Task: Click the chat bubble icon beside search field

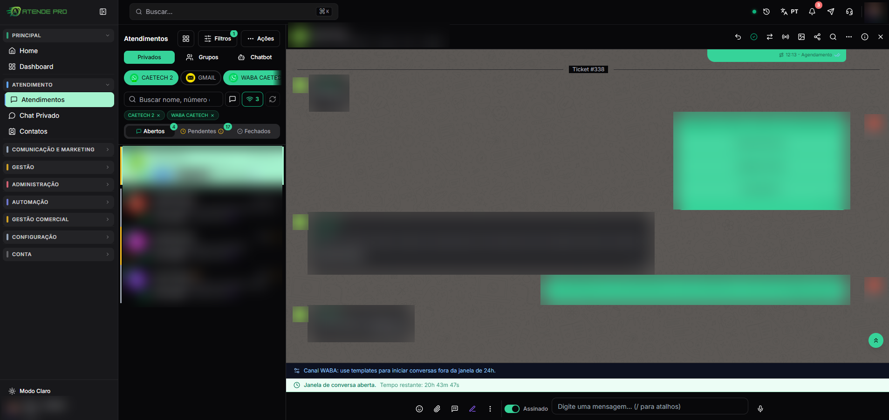Action: coord(233,99)
